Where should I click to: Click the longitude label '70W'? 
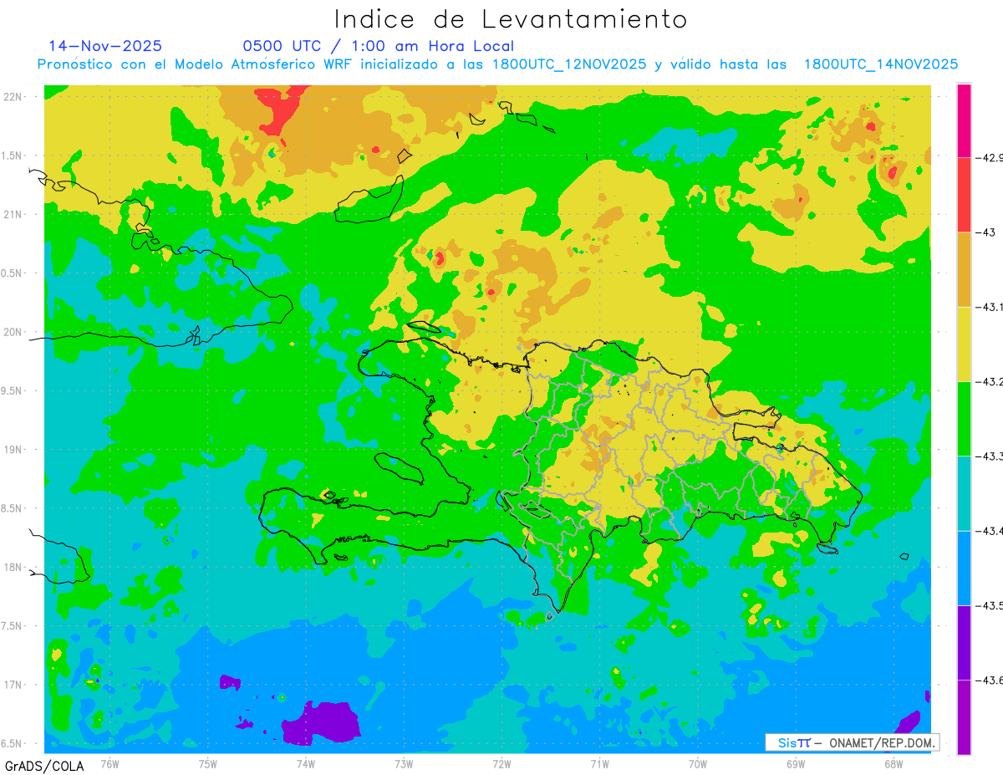pos(697,764)
